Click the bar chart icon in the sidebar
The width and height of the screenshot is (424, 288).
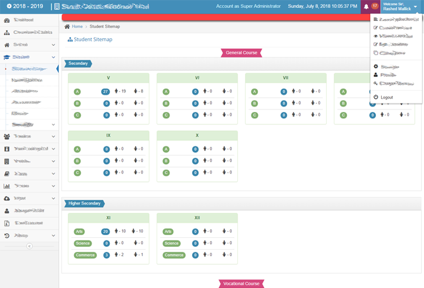tap(7, 186)
